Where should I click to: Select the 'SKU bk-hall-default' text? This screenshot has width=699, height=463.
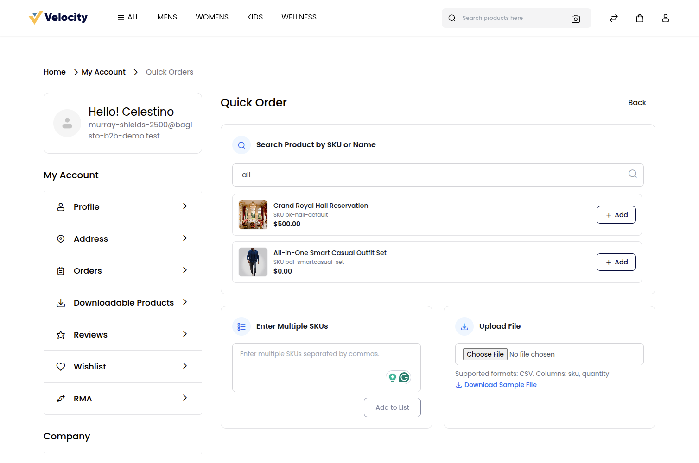coord(300,215)
